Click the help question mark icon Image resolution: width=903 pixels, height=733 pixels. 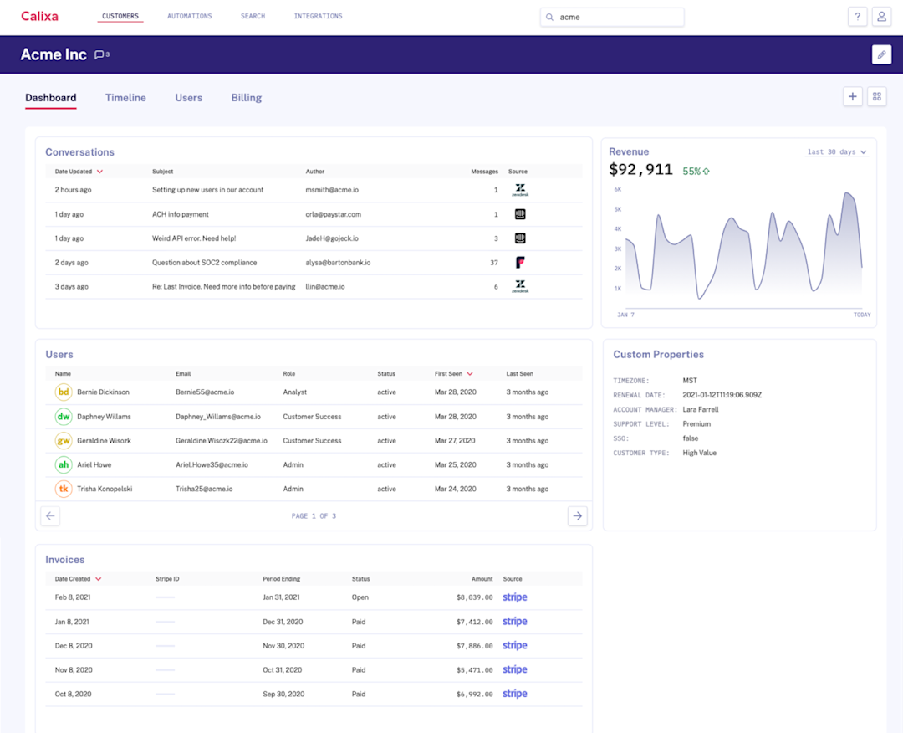857,17
